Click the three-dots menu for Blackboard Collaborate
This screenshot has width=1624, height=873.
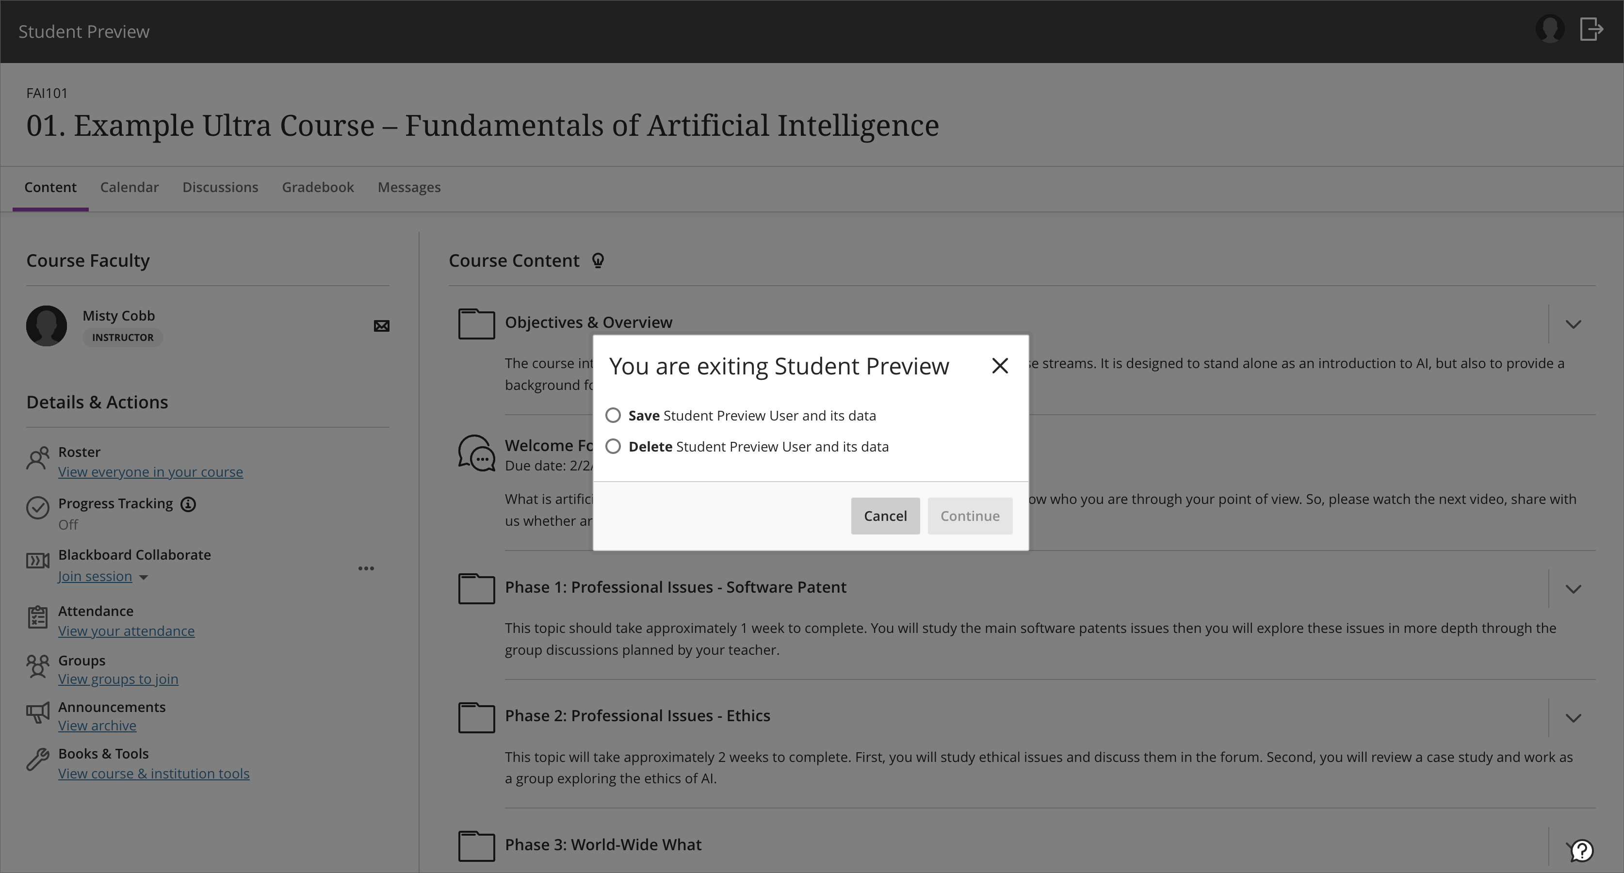(x=365, y=567)
